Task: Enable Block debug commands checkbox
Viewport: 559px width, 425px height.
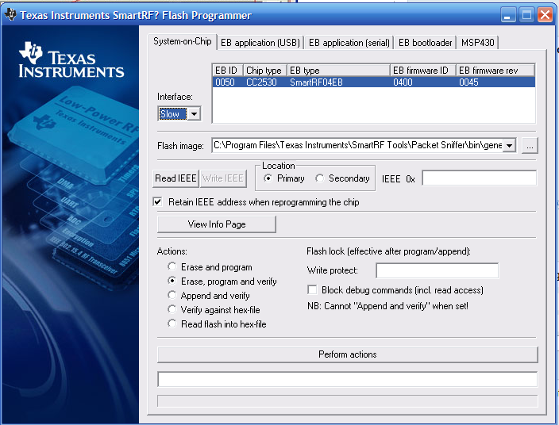Action: (312, 289)
